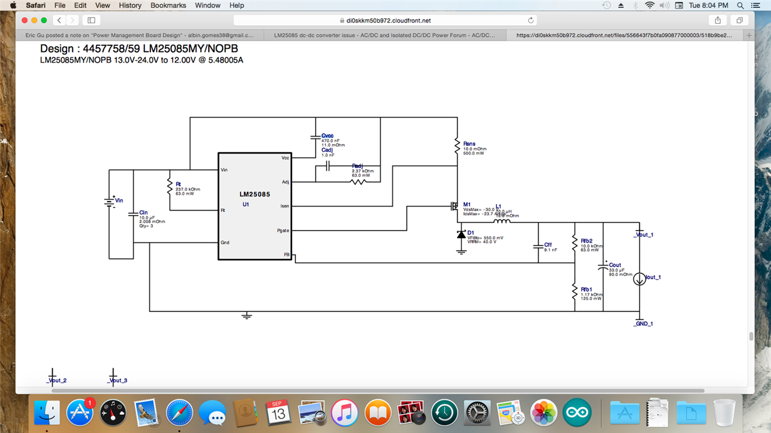Click the Cvcc capacitor label
This screenshot has width=771, height=433.
pos(327,135)
